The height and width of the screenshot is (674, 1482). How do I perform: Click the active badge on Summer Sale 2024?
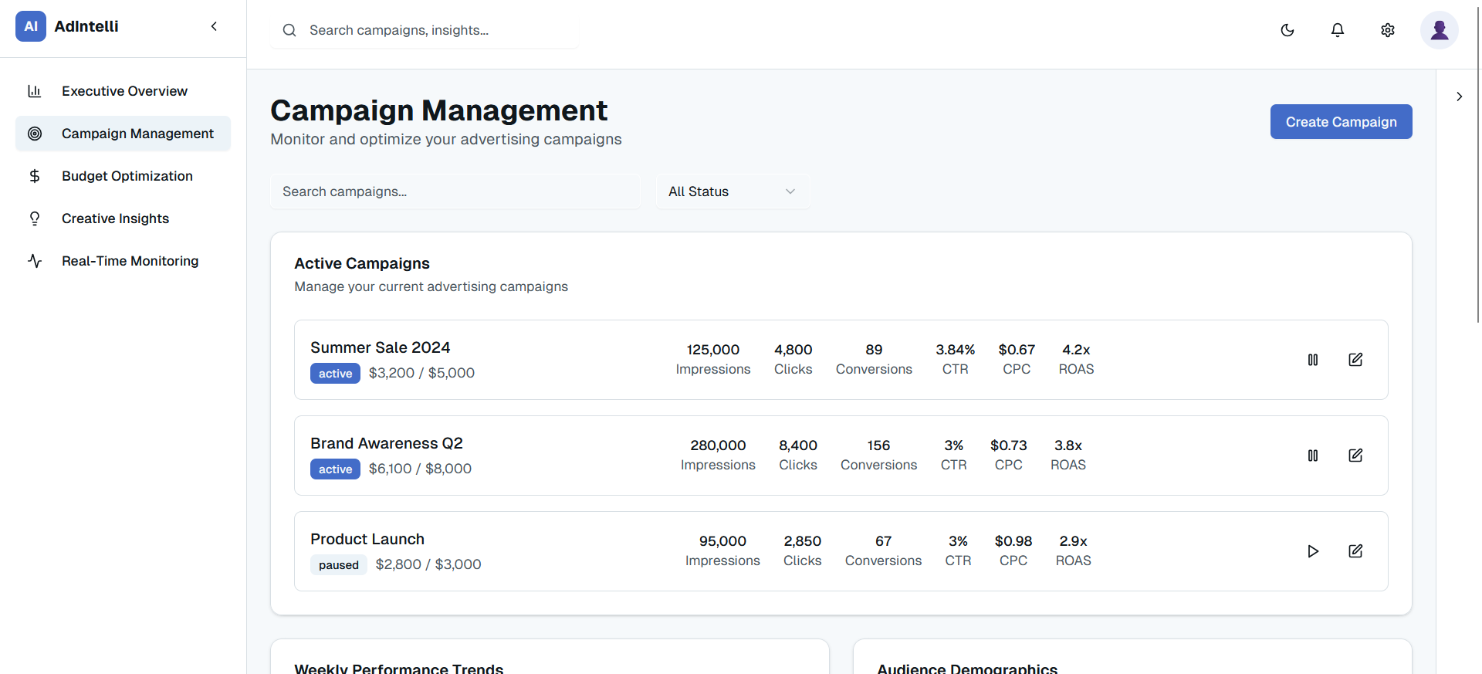(335, 374)
